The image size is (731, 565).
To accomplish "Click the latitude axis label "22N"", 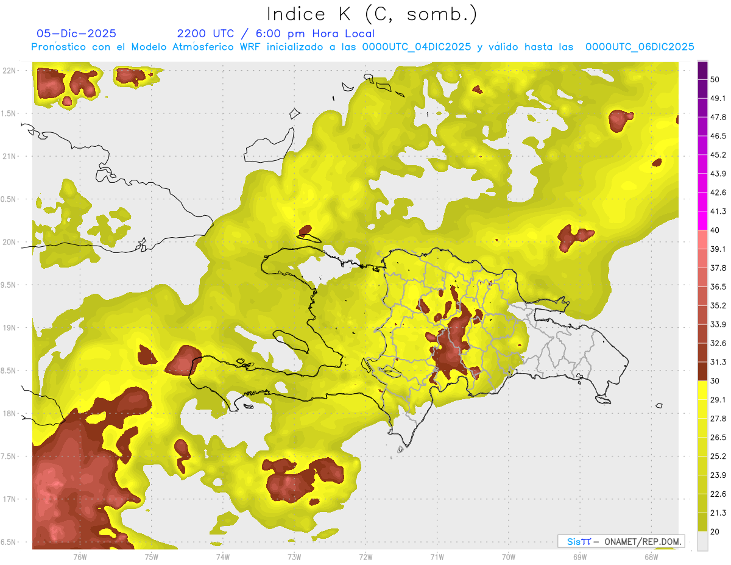I will pyautogui.click(x=10, y=70).
